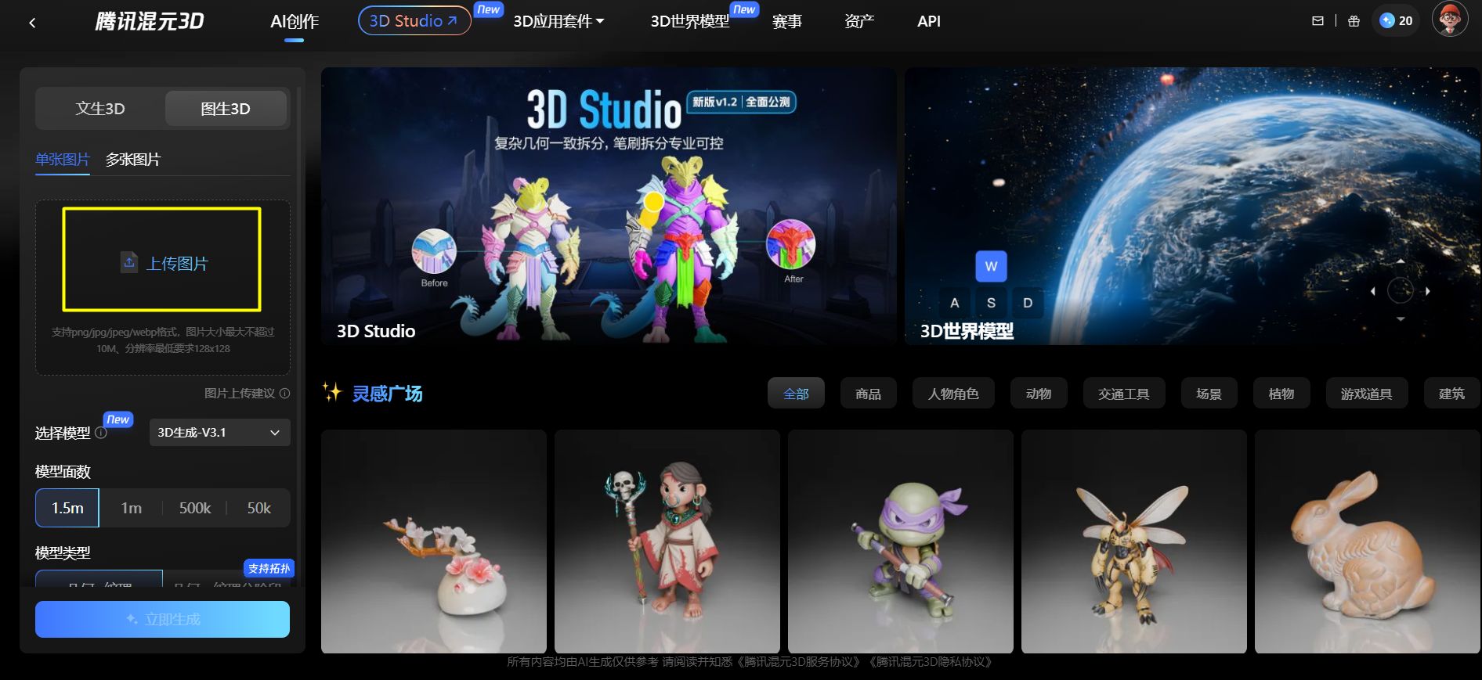Switch to 文生3D mode

pyautogui.click(x=100, y=109)
